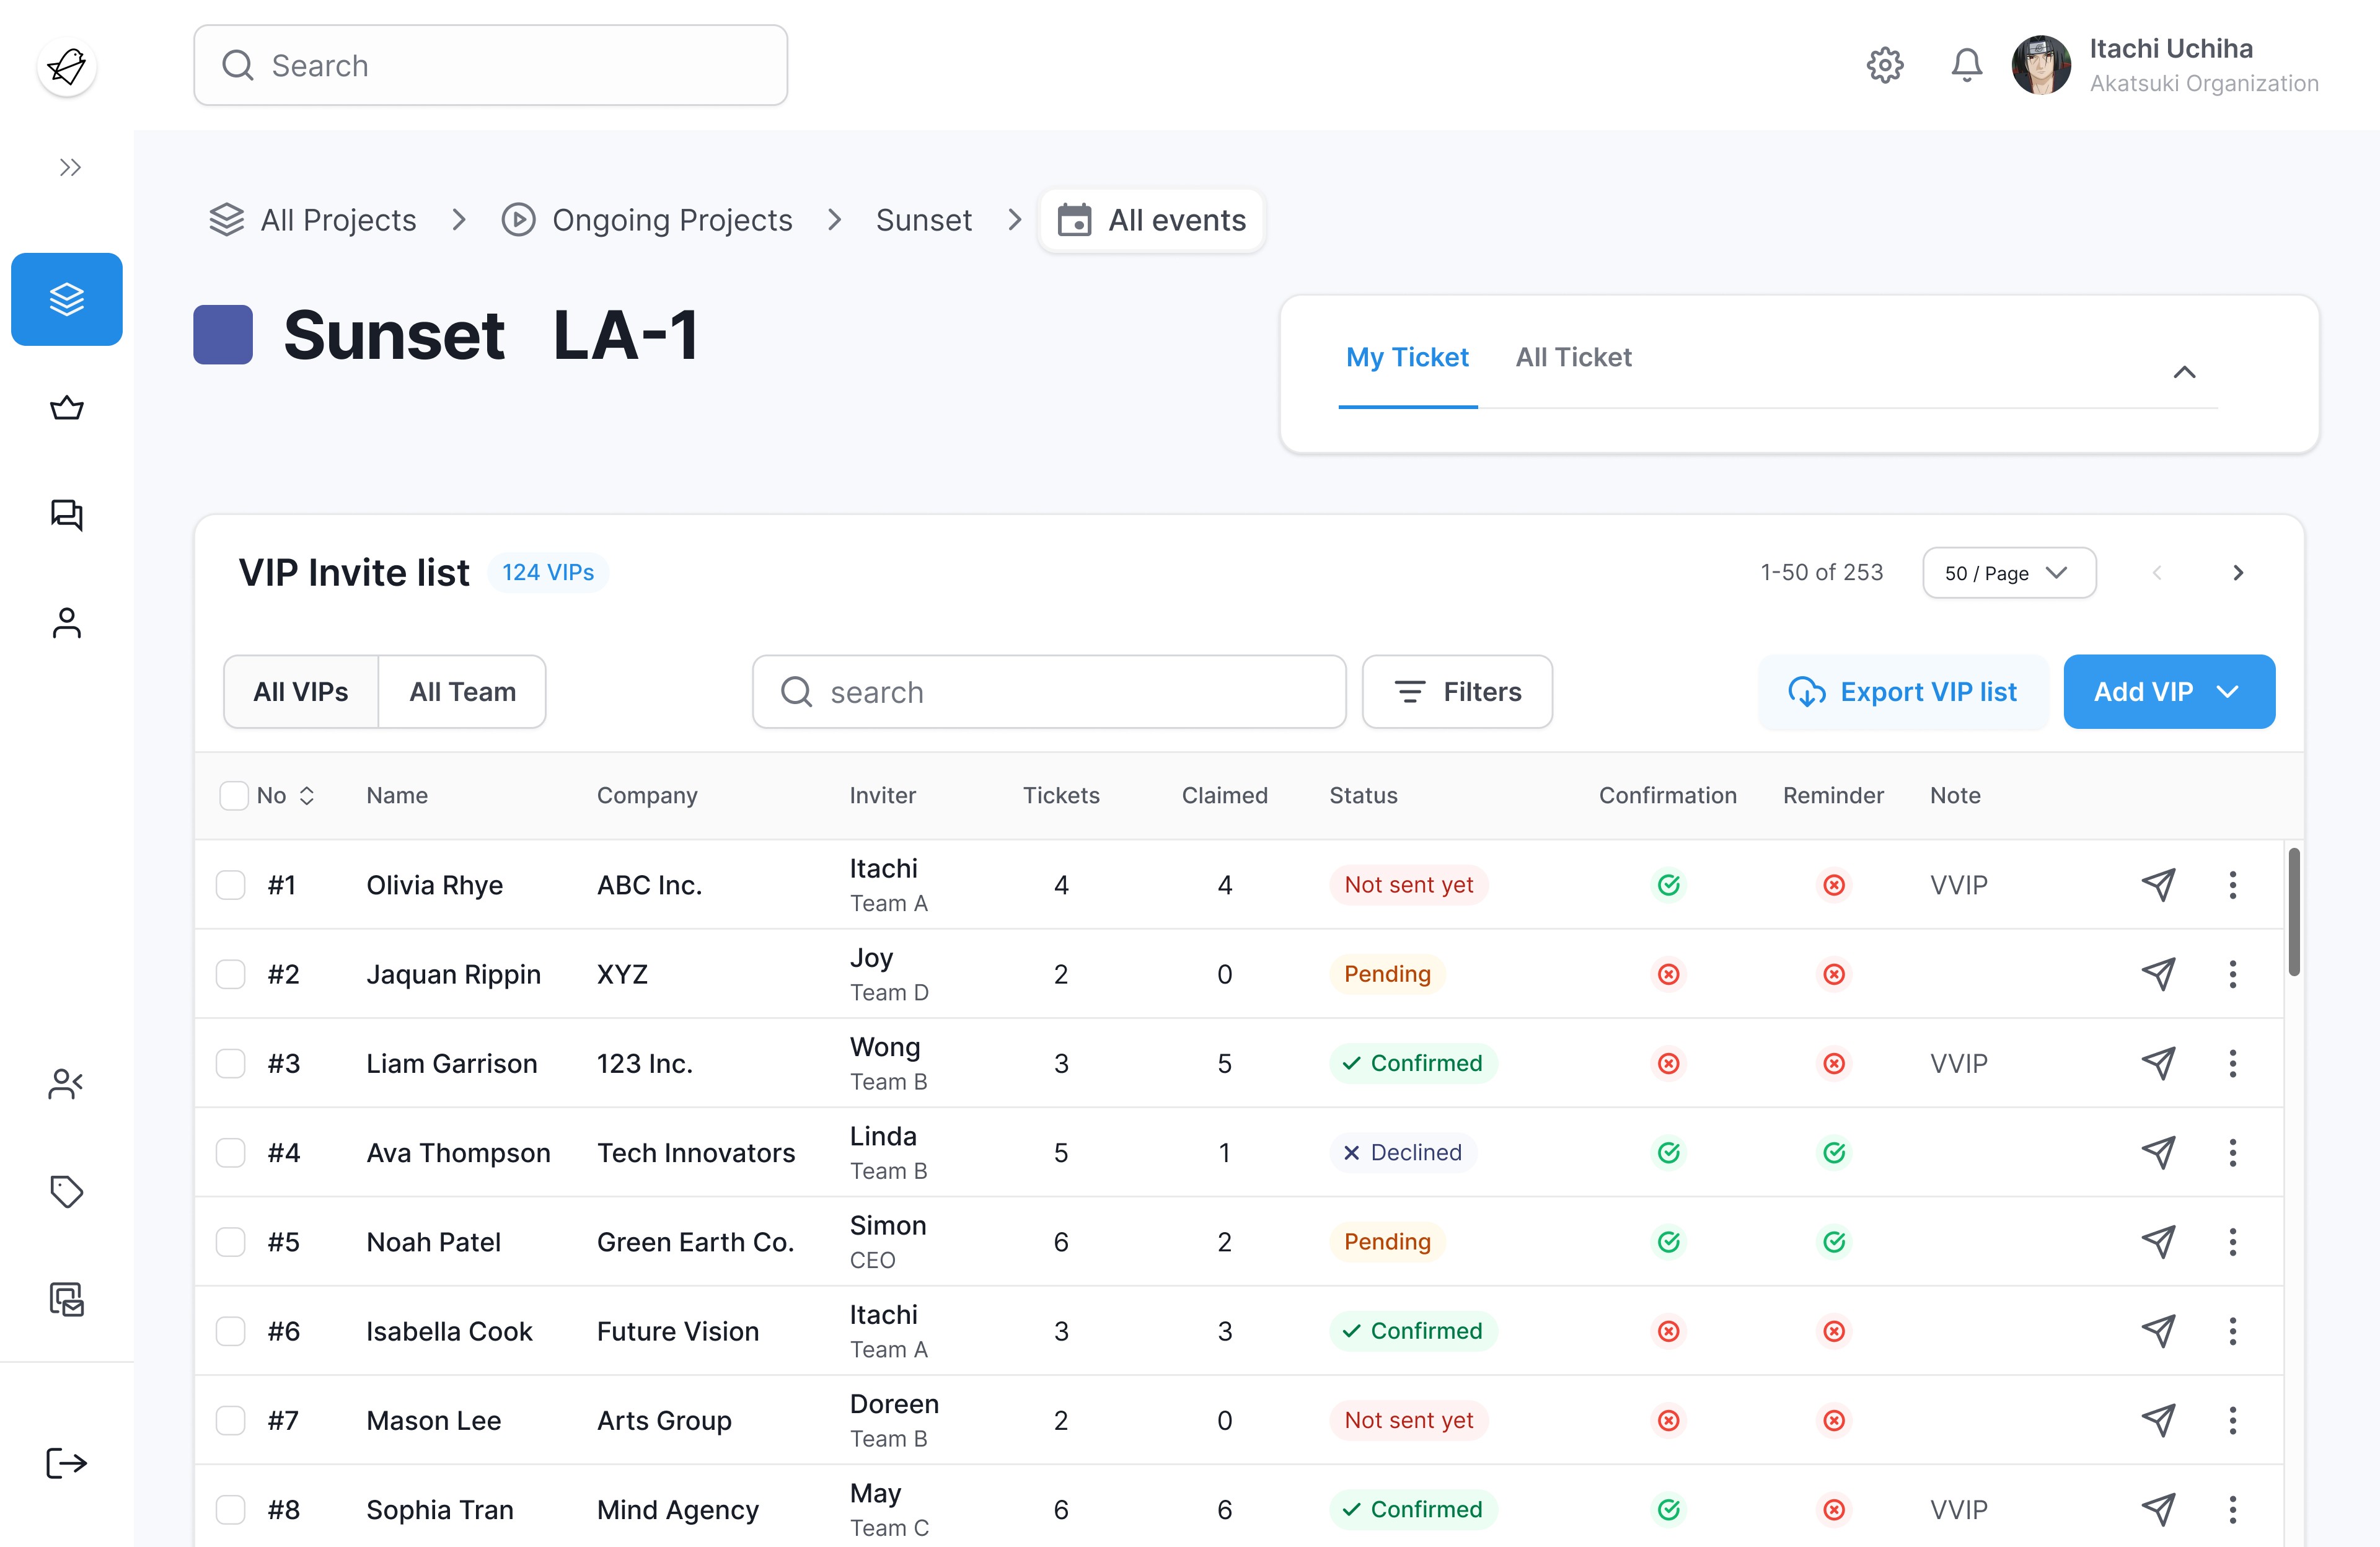Select the checkbox for Liam Garrison

[x=231, y=1063]
